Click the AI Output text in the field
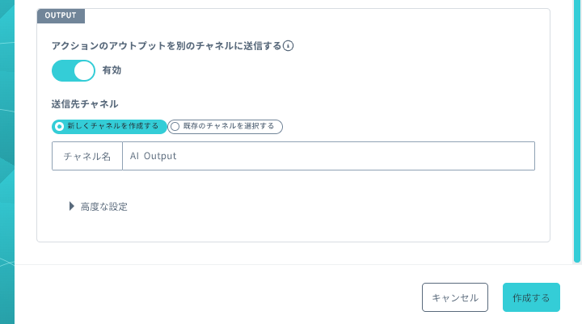 tap(153, 156)
